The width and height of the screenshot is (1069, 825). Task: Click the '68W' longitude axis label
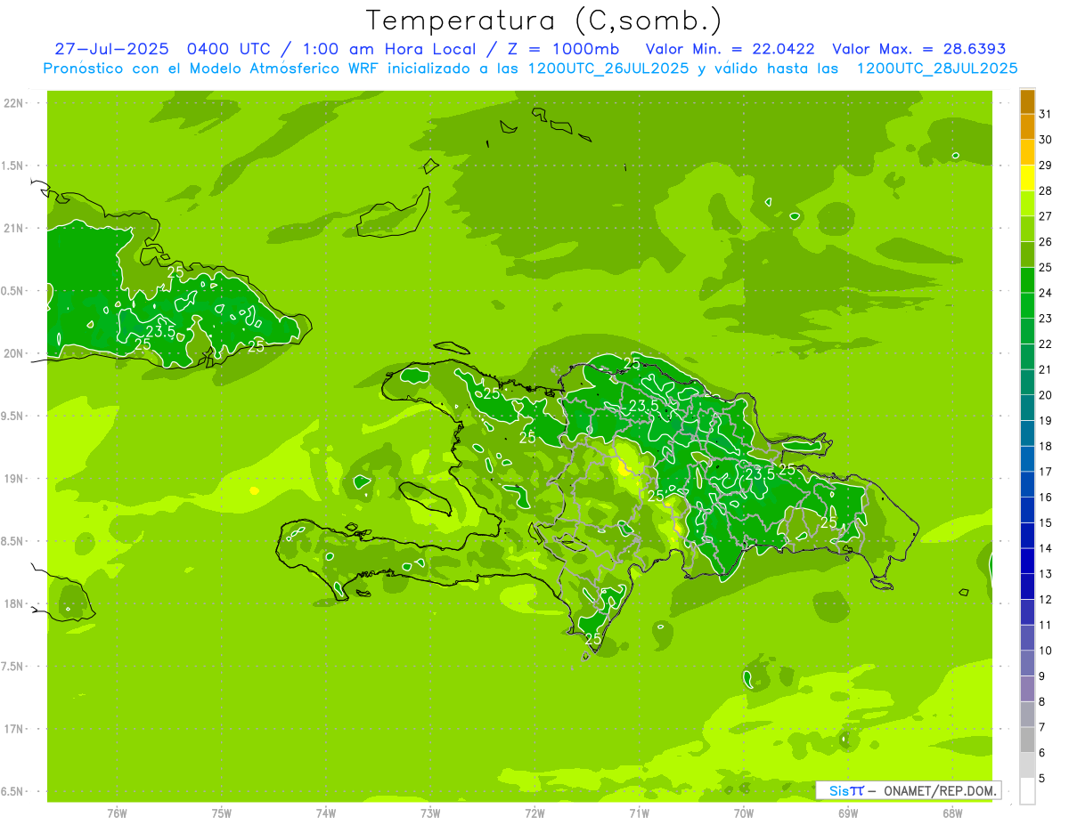[952, 813]
